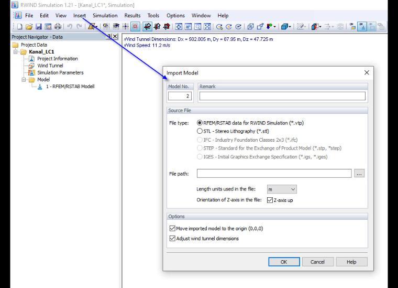
Task: Click the Redo arrow icon
Action: pyautogui.click(x=79, y=26)
